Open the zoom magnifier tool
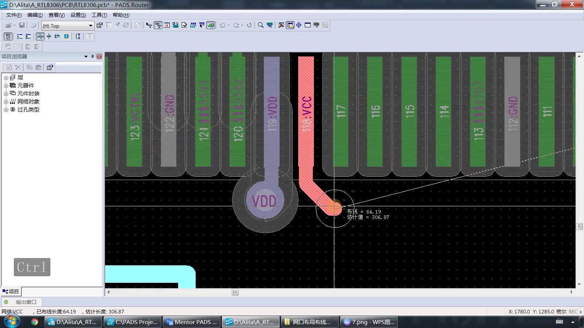Screen dimensions: 584x328 click(x=261, y=25)
